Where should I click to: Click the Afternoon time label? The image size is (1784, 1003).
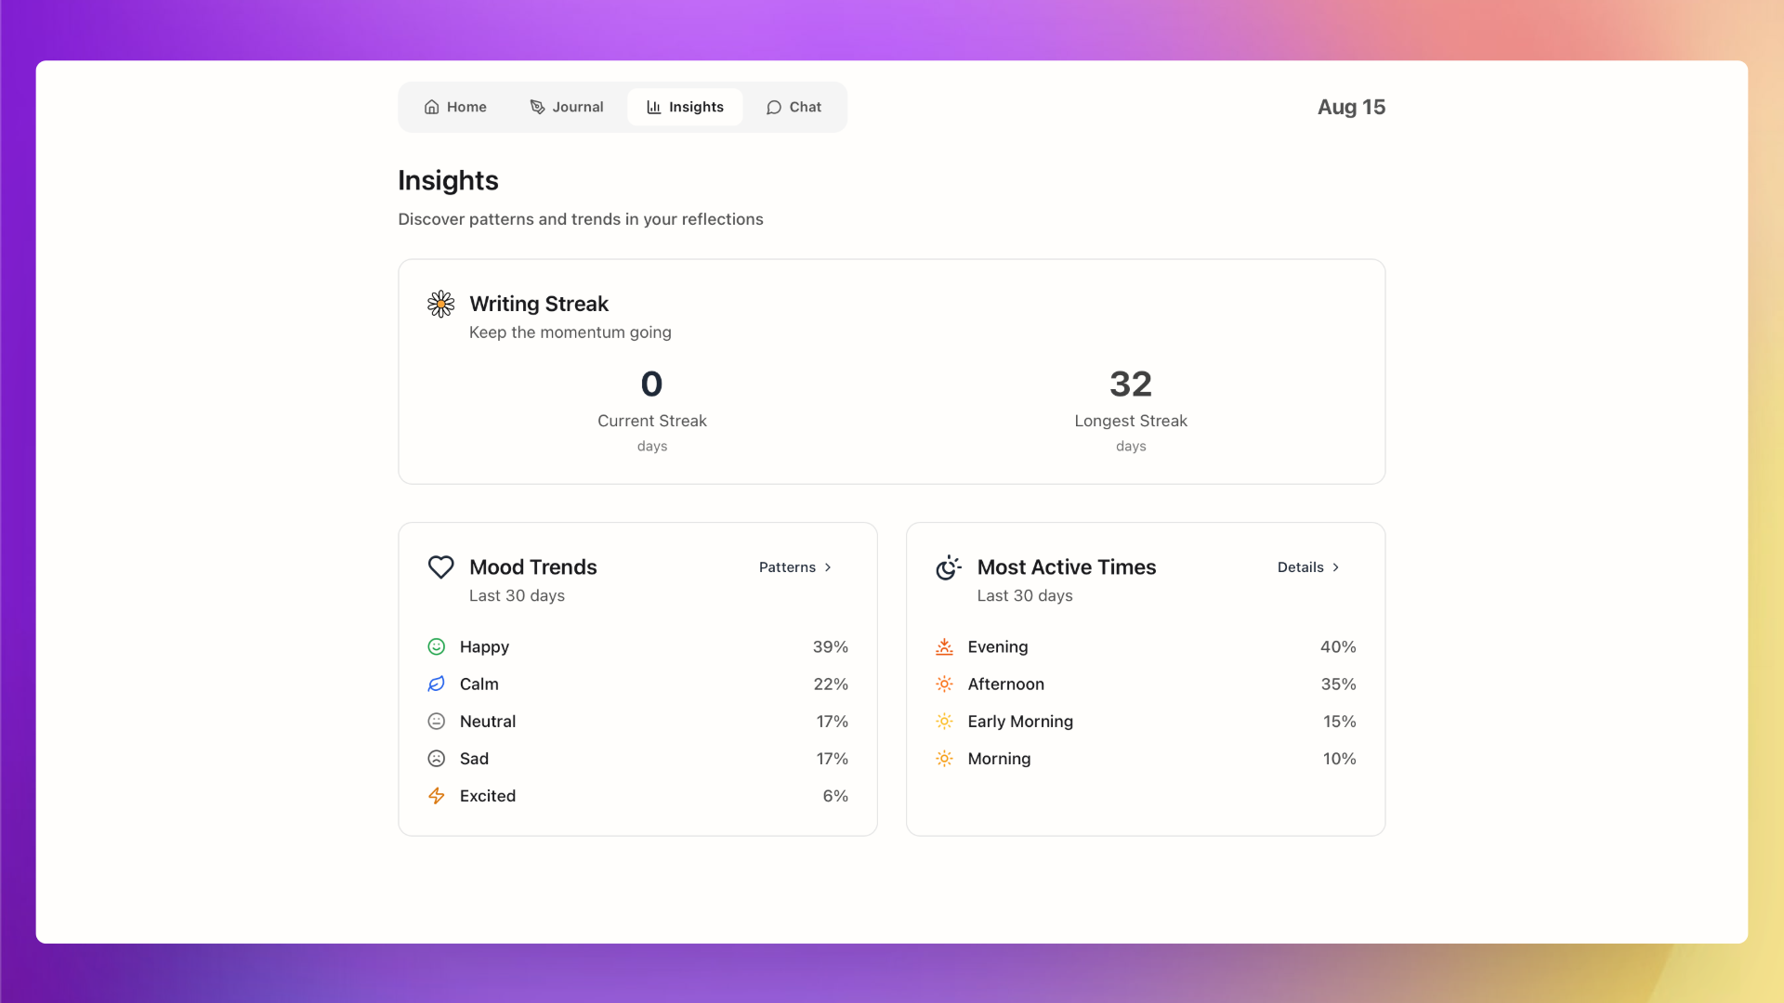click(1005, 684)
